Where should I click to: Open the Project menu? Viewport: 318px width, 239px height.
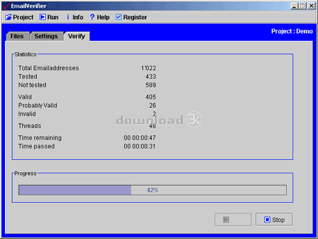19,17
